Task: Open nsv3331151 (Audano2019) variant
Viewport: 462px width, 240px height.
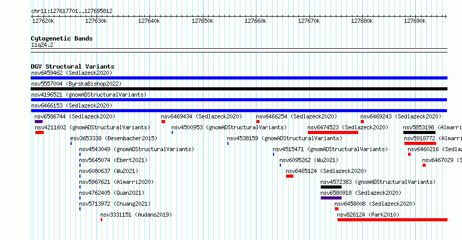Action: 136,215
